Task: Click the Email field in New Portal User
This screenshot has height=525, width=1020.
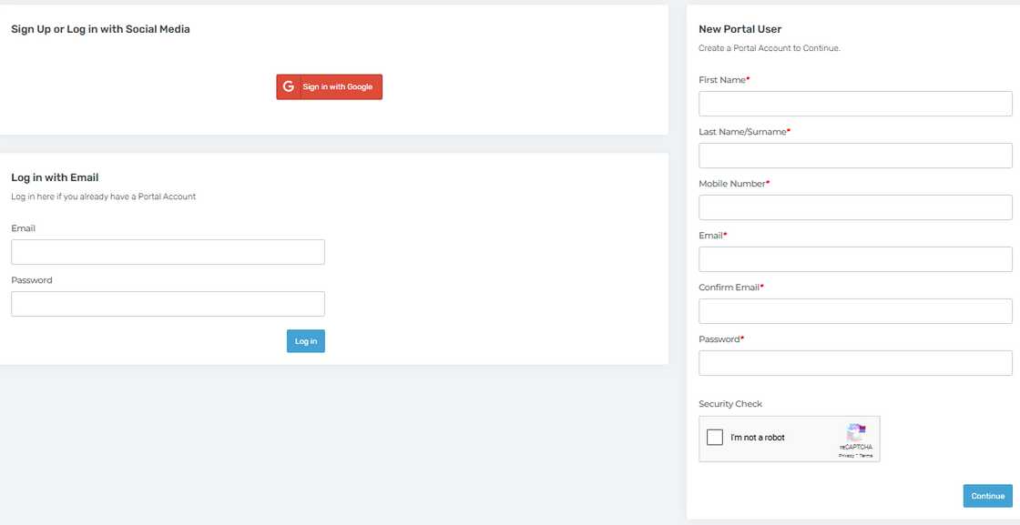Action: click(x=854, y=259)
